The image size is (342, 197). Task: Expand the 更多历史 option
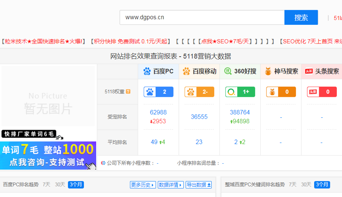143,185
